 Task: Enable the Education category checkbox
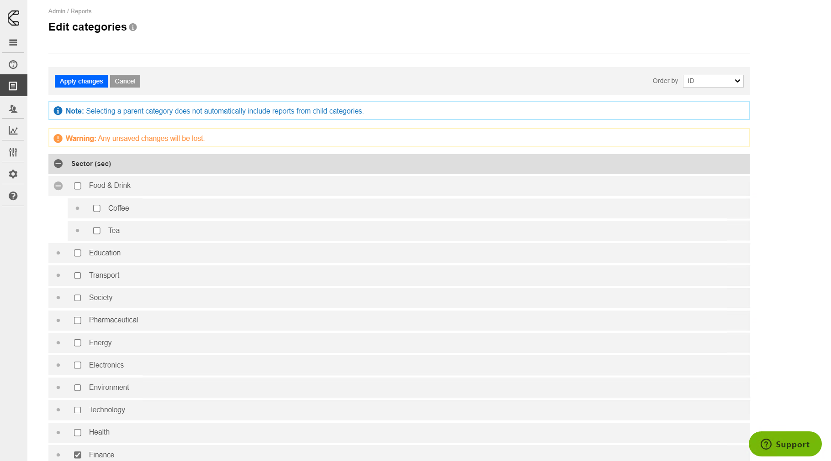[78, 253]
